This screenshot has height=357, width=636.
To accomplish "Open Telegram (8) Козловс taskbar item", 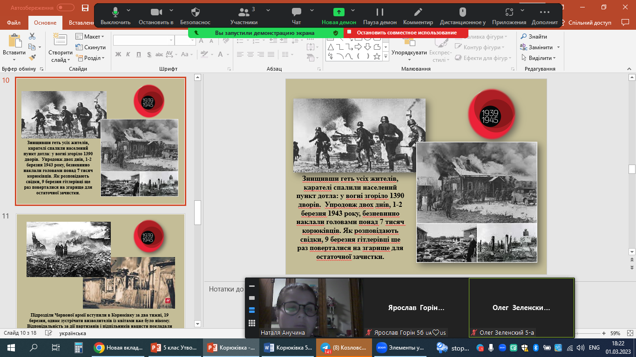I will [x=344, y=347].
